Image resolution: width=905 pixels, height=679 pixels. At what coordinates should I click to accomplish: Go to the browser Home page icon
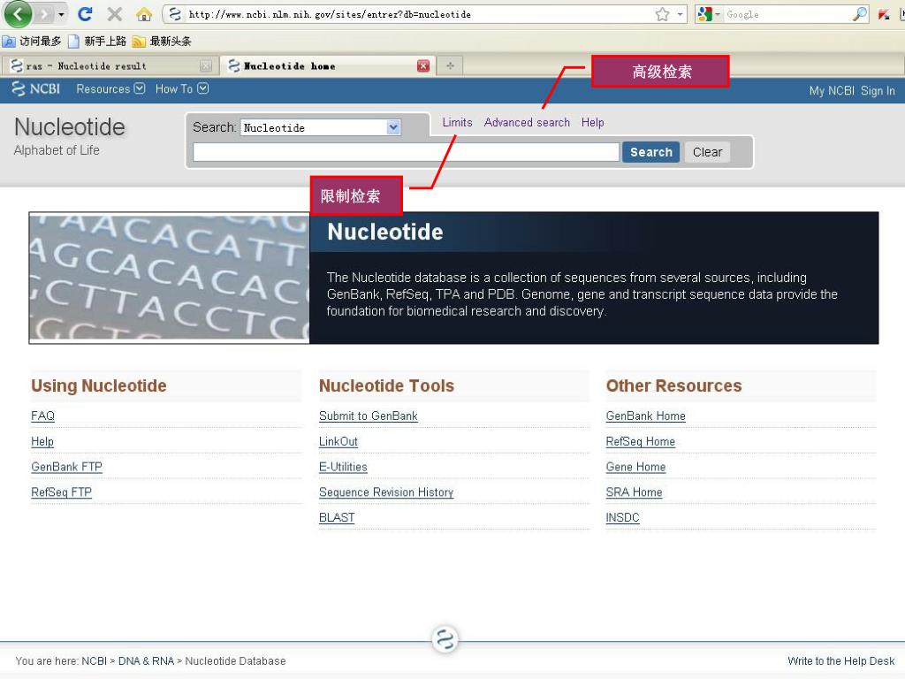pyautogui.click(x=144, y=14)
